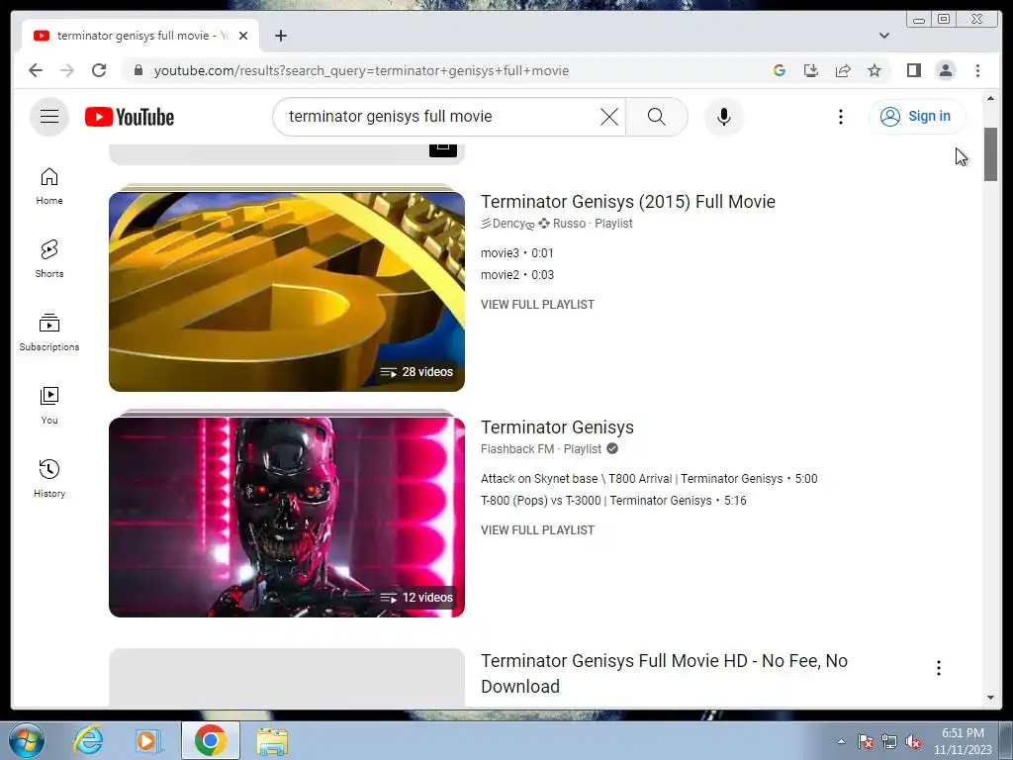This screenshot has height=760, width=1013.
Task: Start voice search with microphone icon
Action: (x=723, y=117)
